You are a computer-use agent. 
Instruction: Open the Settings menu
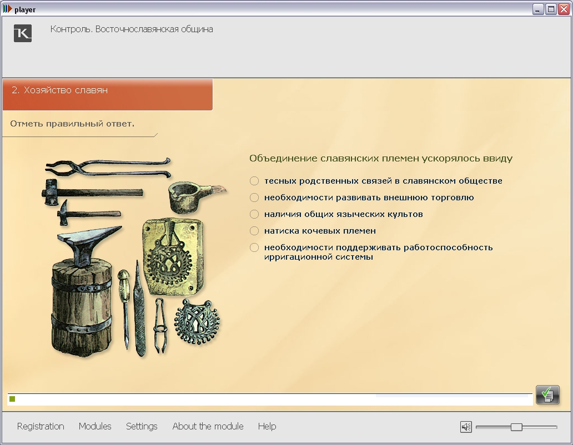point(142,426)
